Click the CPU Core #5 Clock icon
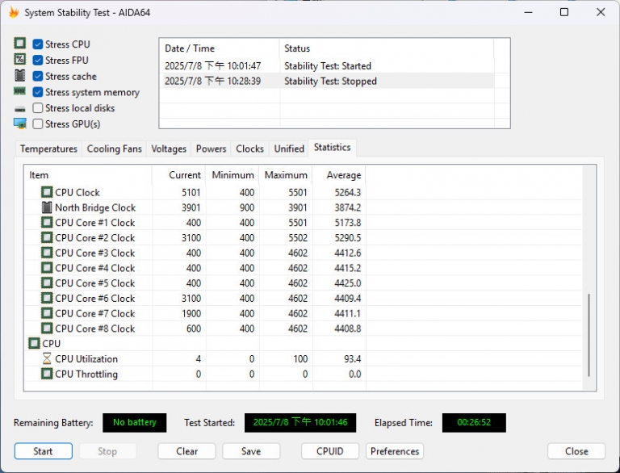Viewport: 620px width, 473px height. coord(47,283)
